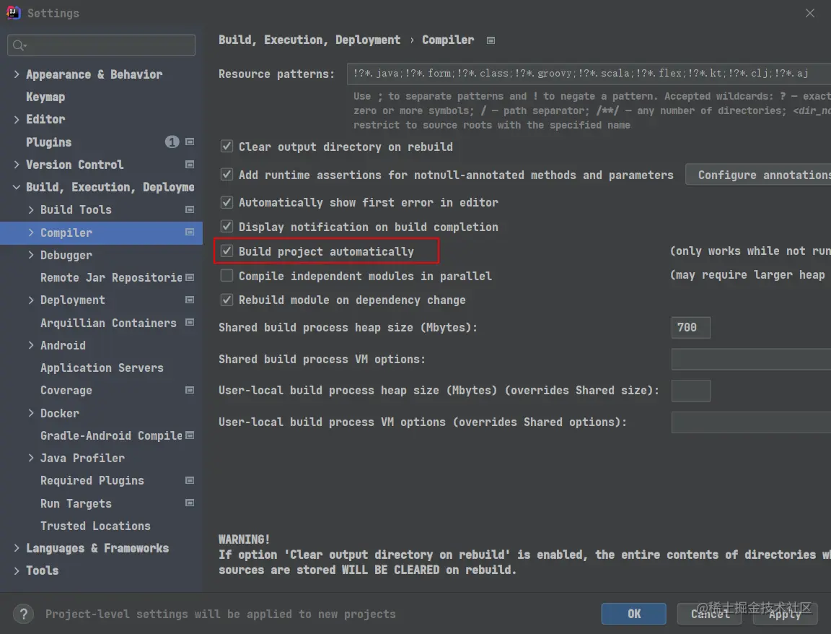
Task: Click User-local build process VM options field
Action: (751, 422)
